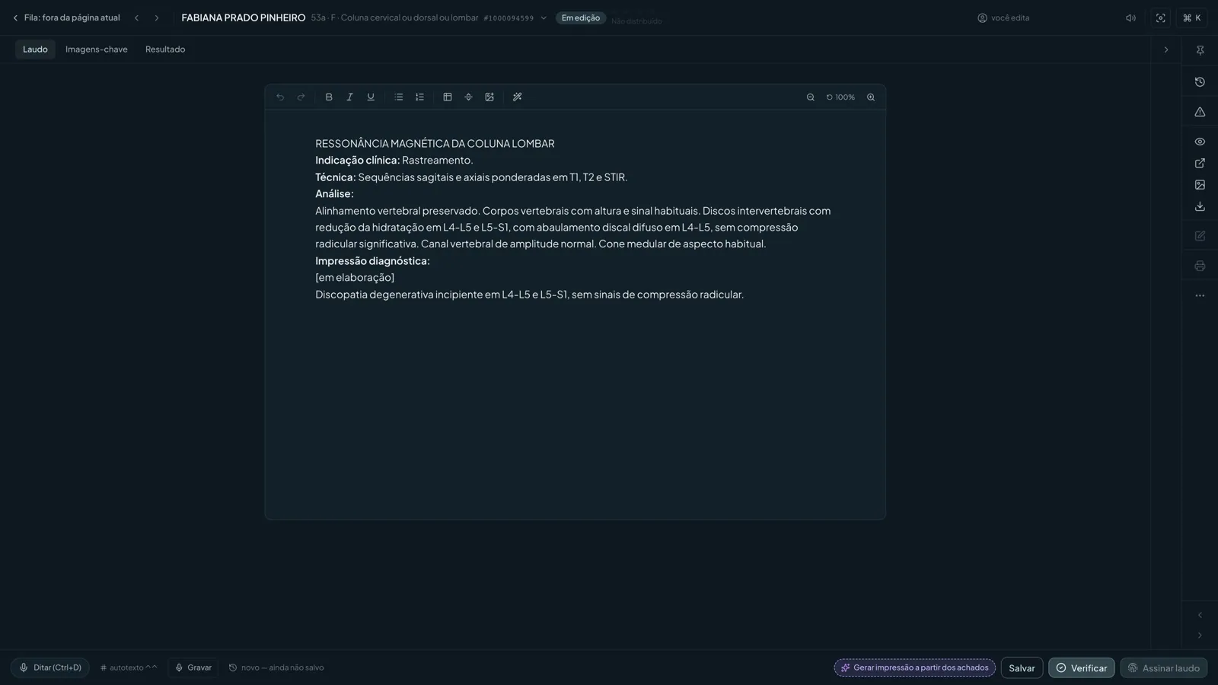Expand the patient exam dropdown chevron
The image size is (1218, 685).
(544, 18)
